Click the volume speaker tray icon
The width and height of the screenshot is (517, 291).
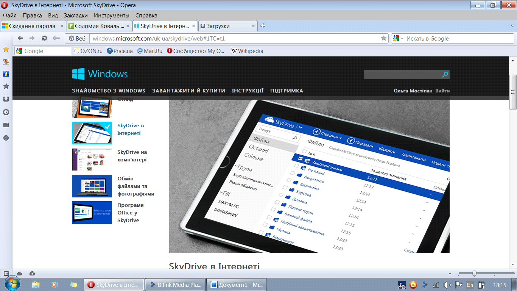coord(447,285)
